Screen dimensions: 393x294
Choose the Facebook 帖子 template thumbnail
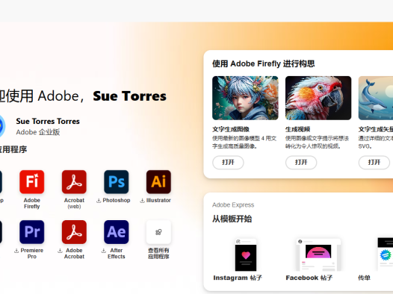coord(318,254)
